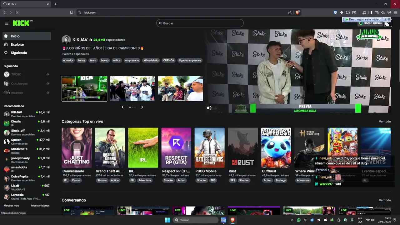Open the Brave Wallet icon
The width and height of the screenshot is (400, 225).
[x=377, y=12]
